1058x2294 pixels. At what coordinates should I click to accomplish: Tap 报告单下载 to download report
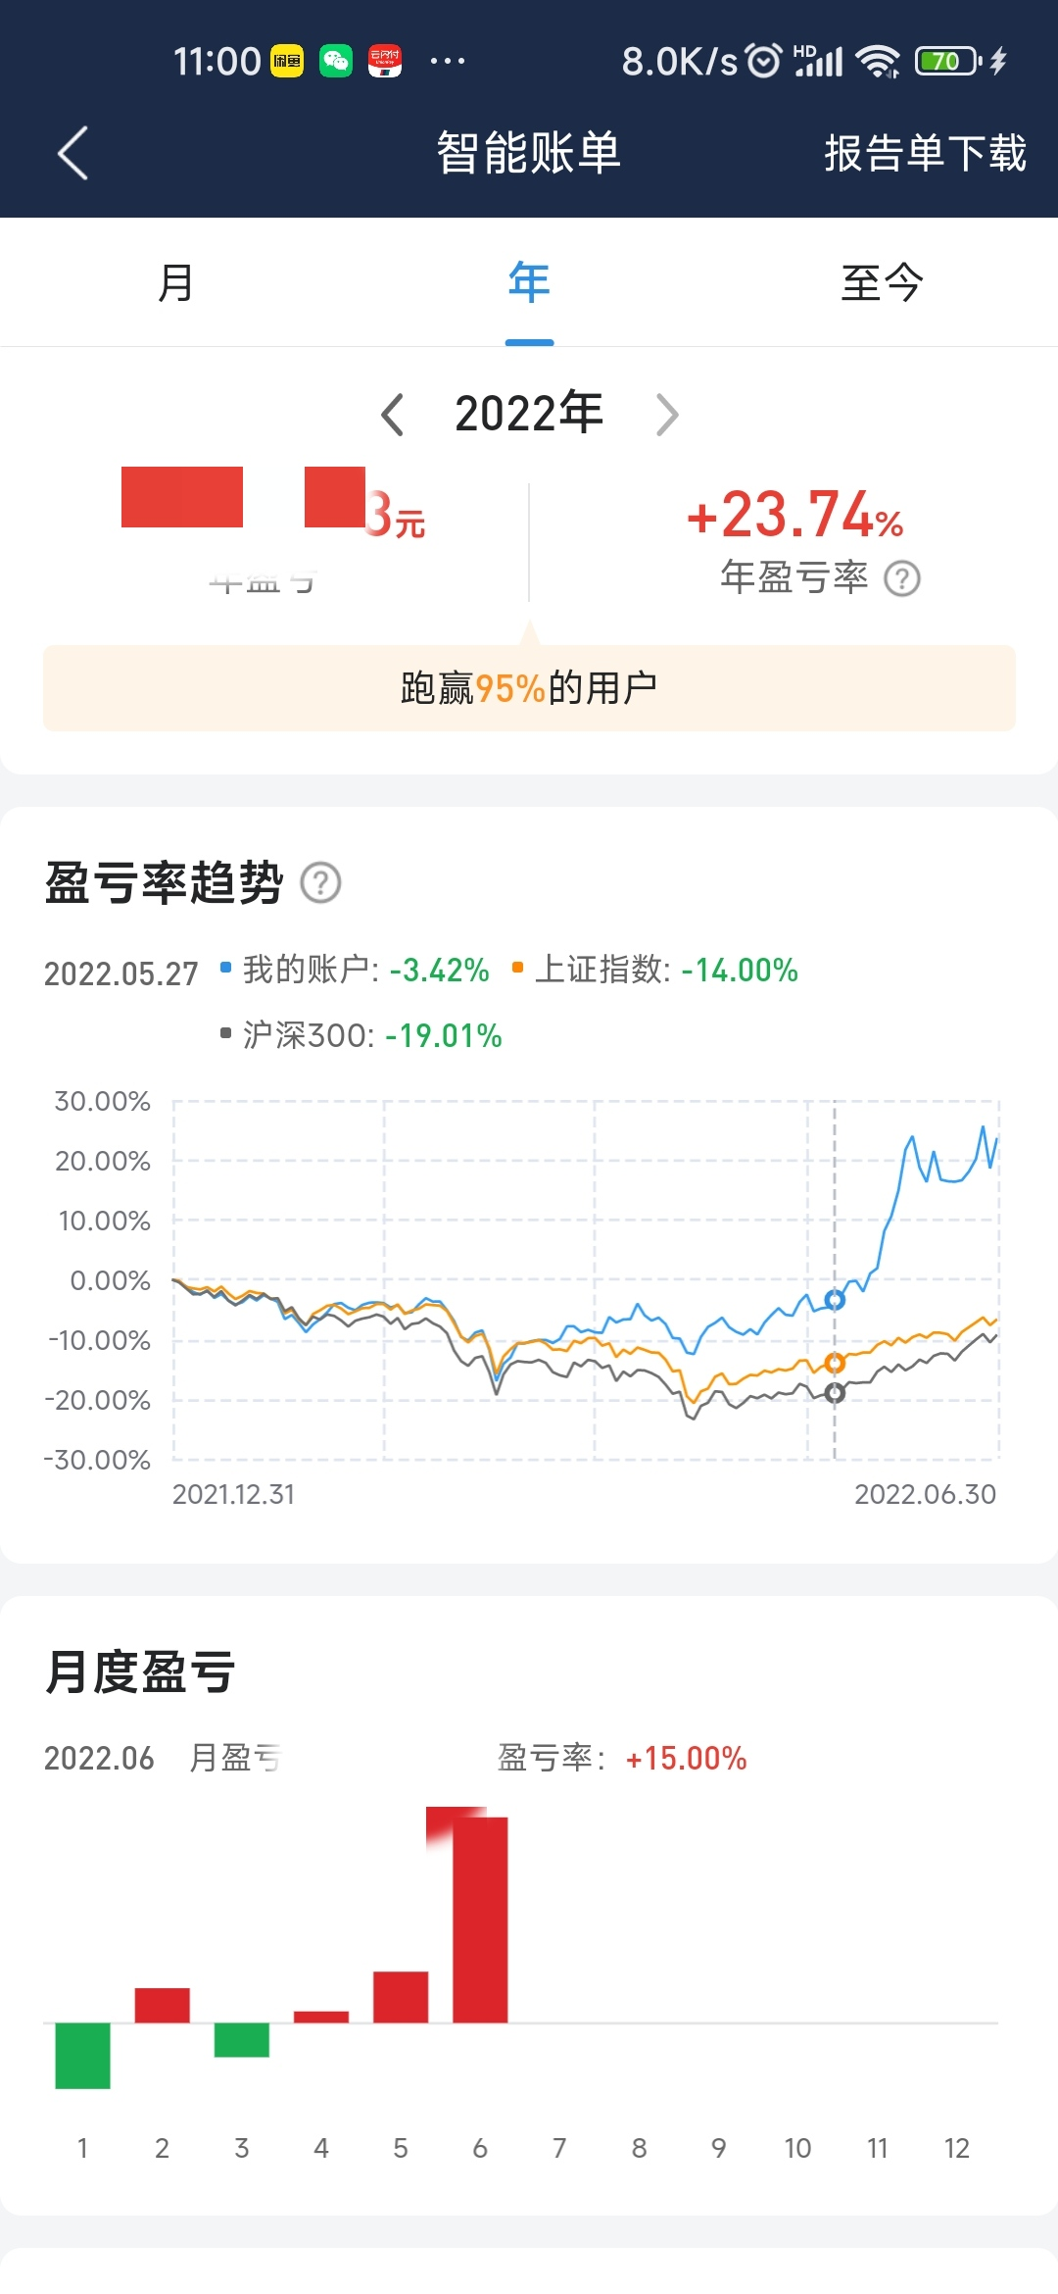925,154
